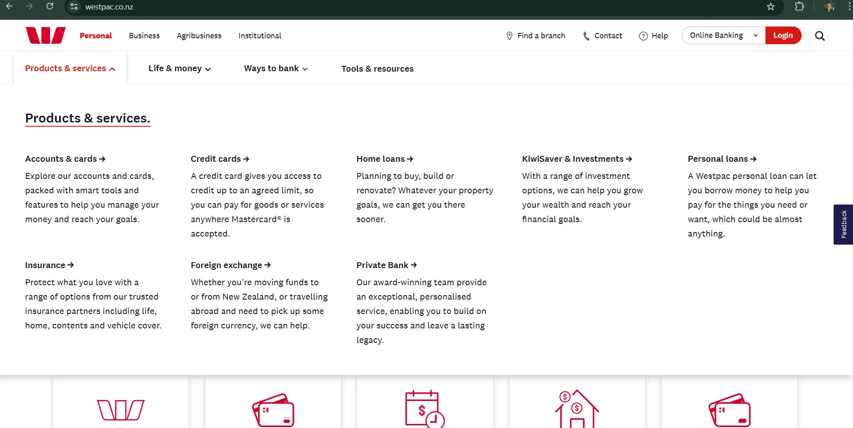The width and height of the screenshot is (853, 428).
Task: Click the text "A Westpac personal loan can let"
Action: [x=752, y=176]
